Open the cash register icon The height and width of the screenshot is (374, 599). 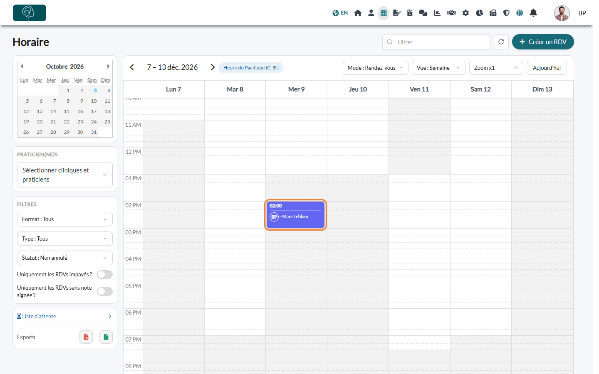[x=493, y=13]
